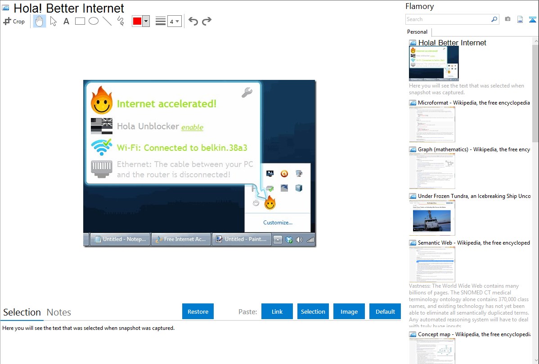Pick the straight line tool
Screen dimensions: 539x364
click(x=107, y=21)
